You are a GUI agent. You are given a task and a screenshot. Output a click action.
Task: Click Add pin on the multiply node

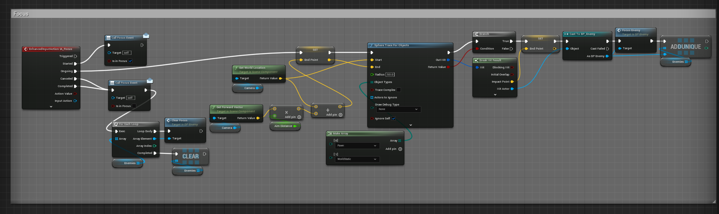[293, 117]
